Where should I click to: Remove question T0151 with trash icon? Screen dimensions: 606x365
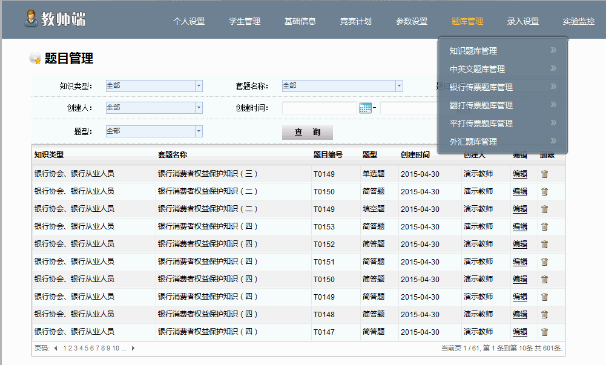(x=544, y=262)
